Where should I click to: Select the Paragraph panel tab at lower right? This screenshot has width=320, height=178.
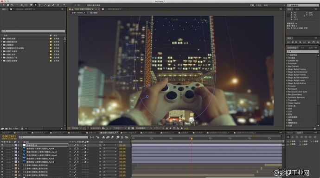[x=299, y=133]
